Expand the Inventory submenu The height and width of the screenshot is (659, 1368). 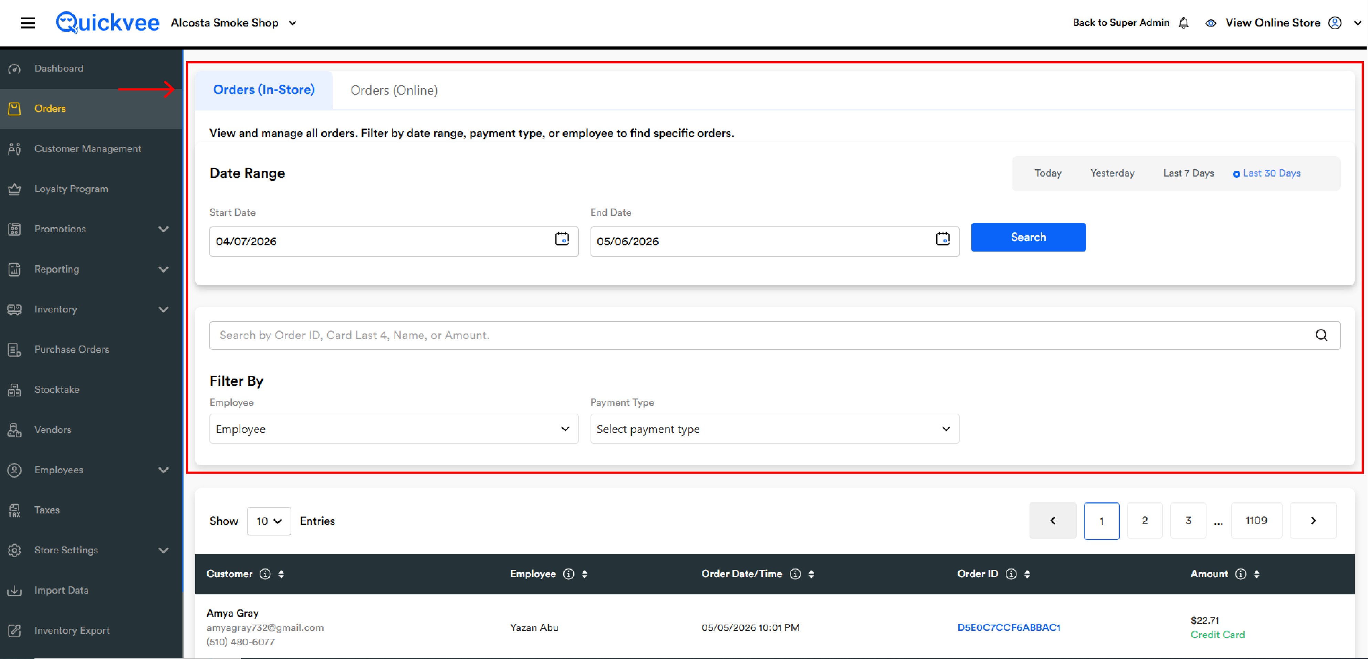164,309
